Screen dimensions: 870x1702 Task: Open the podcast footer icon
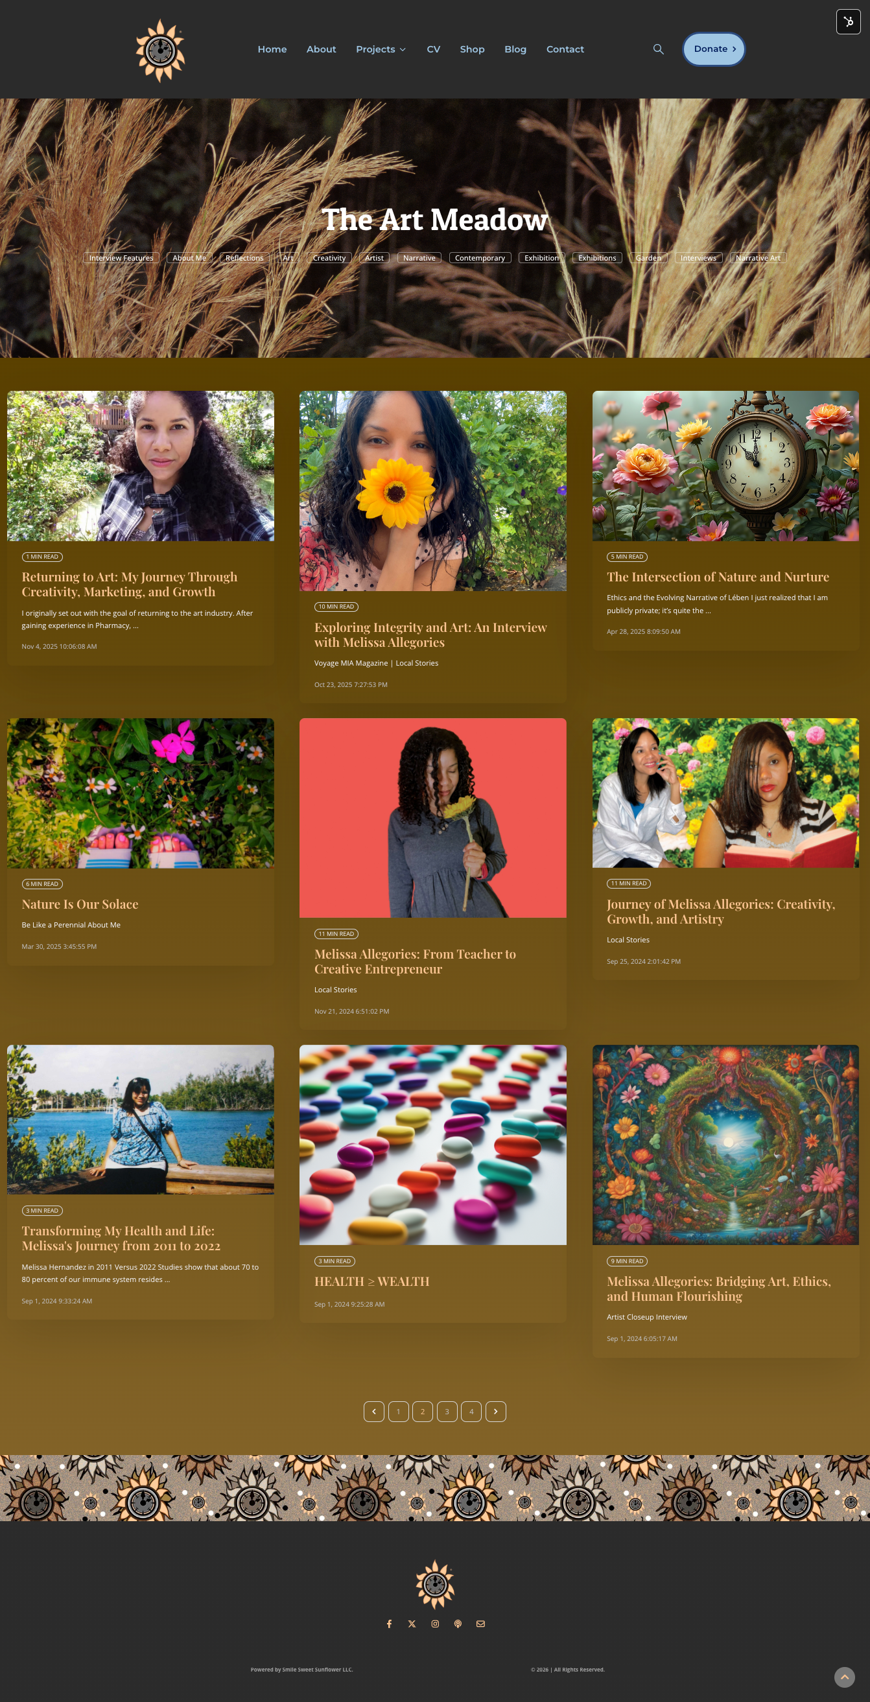(458, 1624)
